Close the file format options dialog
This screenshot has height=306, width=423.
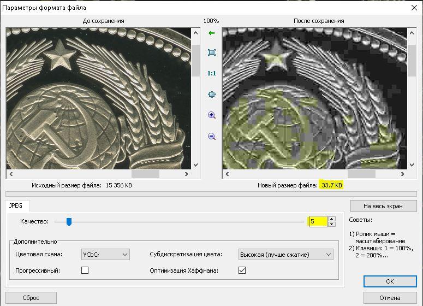414,8
